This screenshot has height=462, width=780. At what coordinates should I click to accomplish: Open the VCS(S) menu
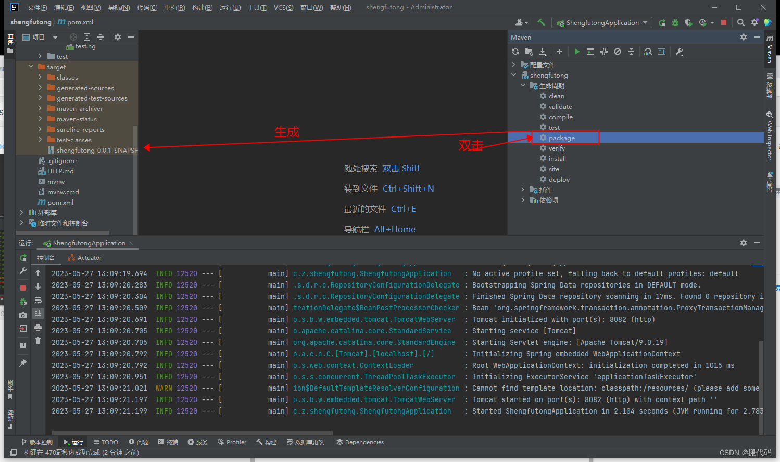click(x=284, y=7)
